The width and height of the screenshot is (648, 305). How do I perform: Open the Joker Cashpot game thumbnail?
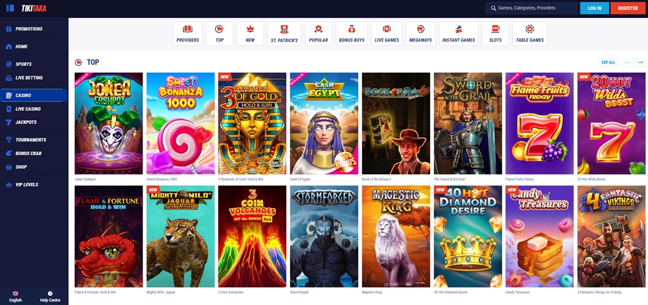coord(109,123)
